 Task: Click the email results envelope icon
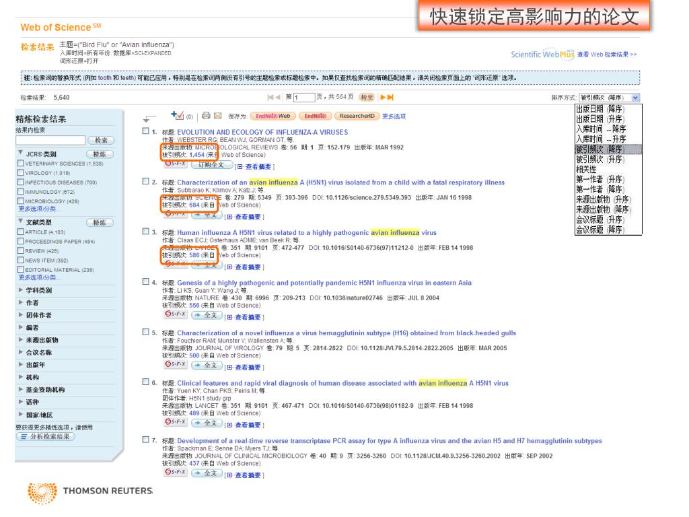(x=219, y=116)
